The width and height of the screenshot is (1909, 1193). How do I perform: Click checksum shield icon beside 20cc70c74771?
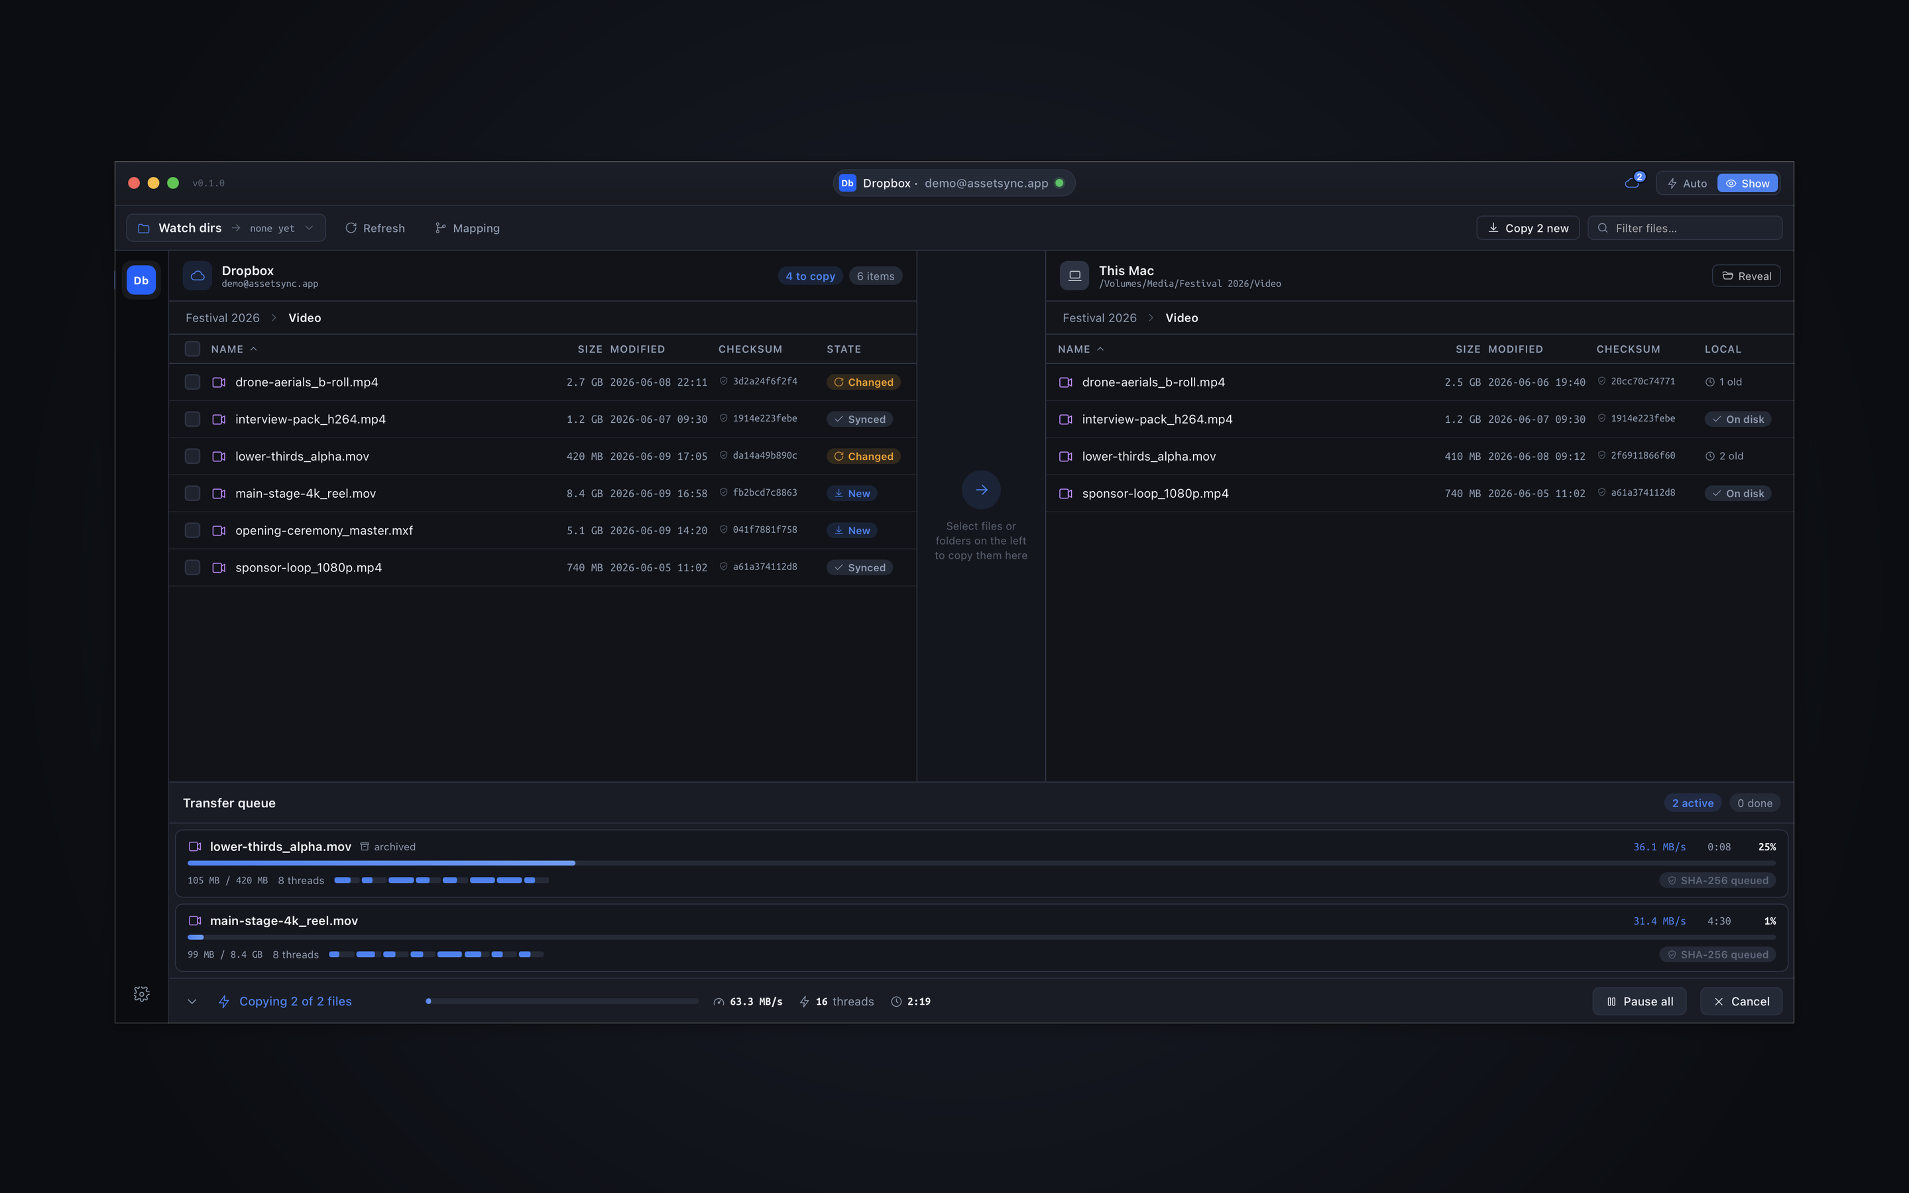(1601, 381)
